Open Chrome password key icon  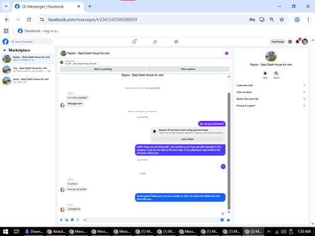click(252, 20)
